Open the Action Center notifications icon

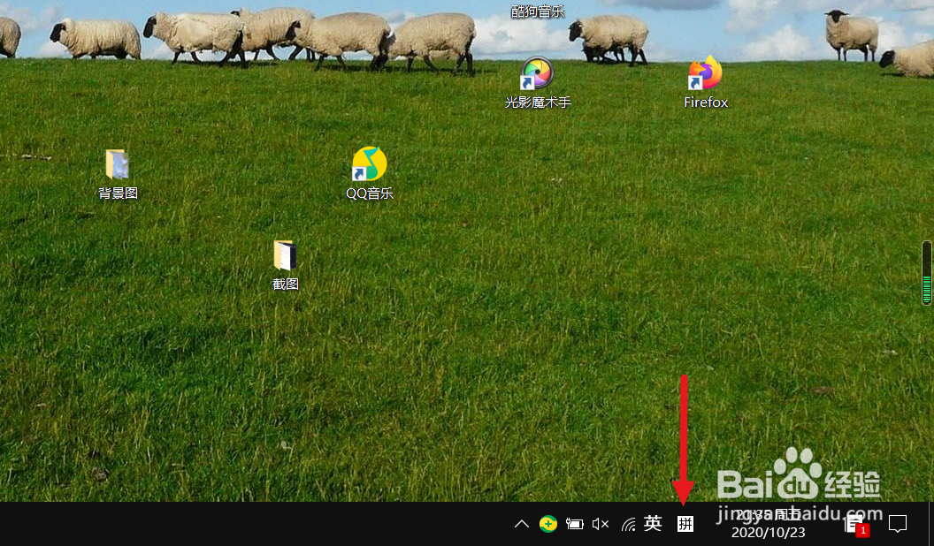[897, 524]
